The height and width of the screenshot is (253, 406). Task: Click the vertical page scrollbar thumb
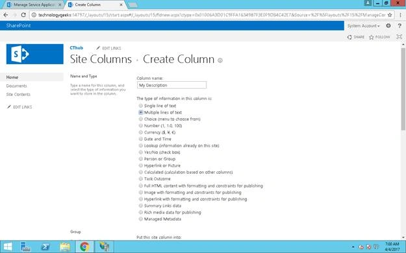click(x=403, y=89)
